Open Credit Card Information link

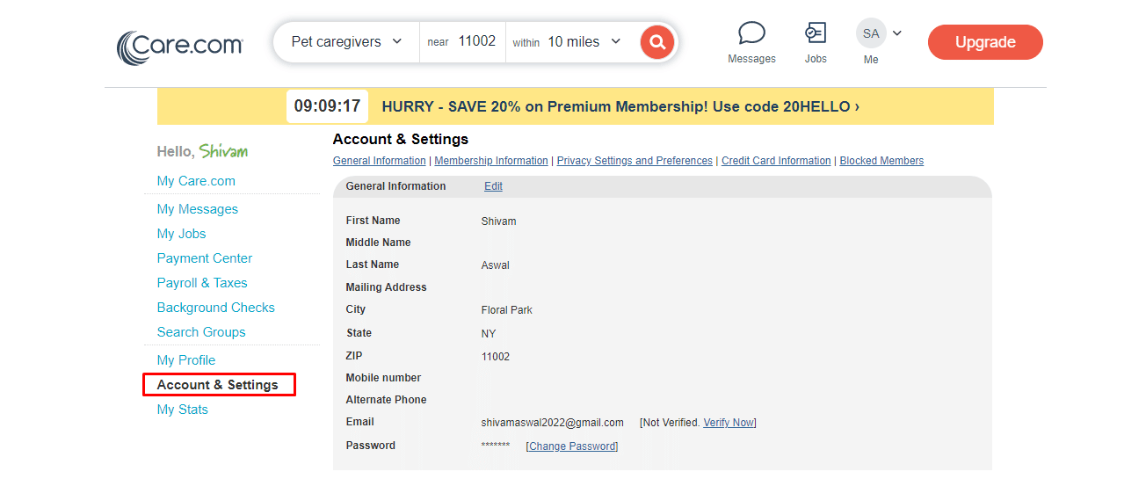(776, 161)
